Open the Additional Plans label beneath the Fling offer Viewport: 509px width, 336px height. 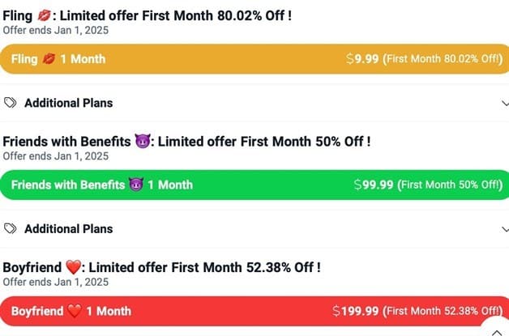68,103
